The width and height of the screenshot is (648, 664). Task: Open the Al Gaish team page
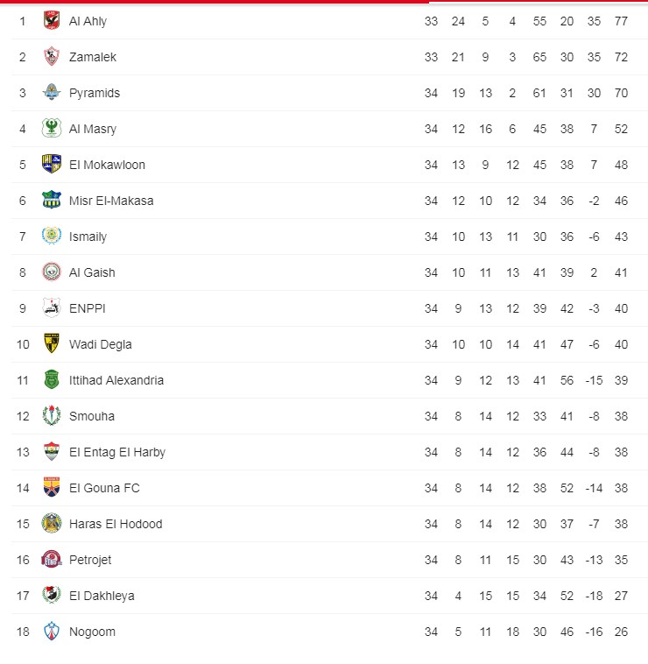coord(92,272)
